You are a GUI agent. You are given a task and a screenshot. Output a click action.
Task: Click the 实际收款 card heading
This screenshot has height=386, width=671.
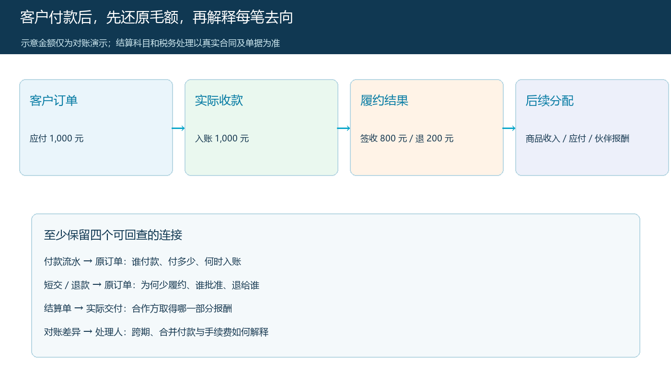[219, 101]
